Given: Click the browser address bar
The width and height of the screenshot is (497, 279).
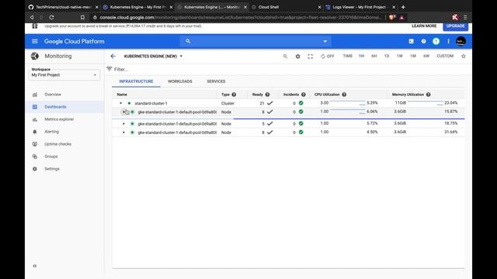Looking at the screenshot, I should [237, 17].
